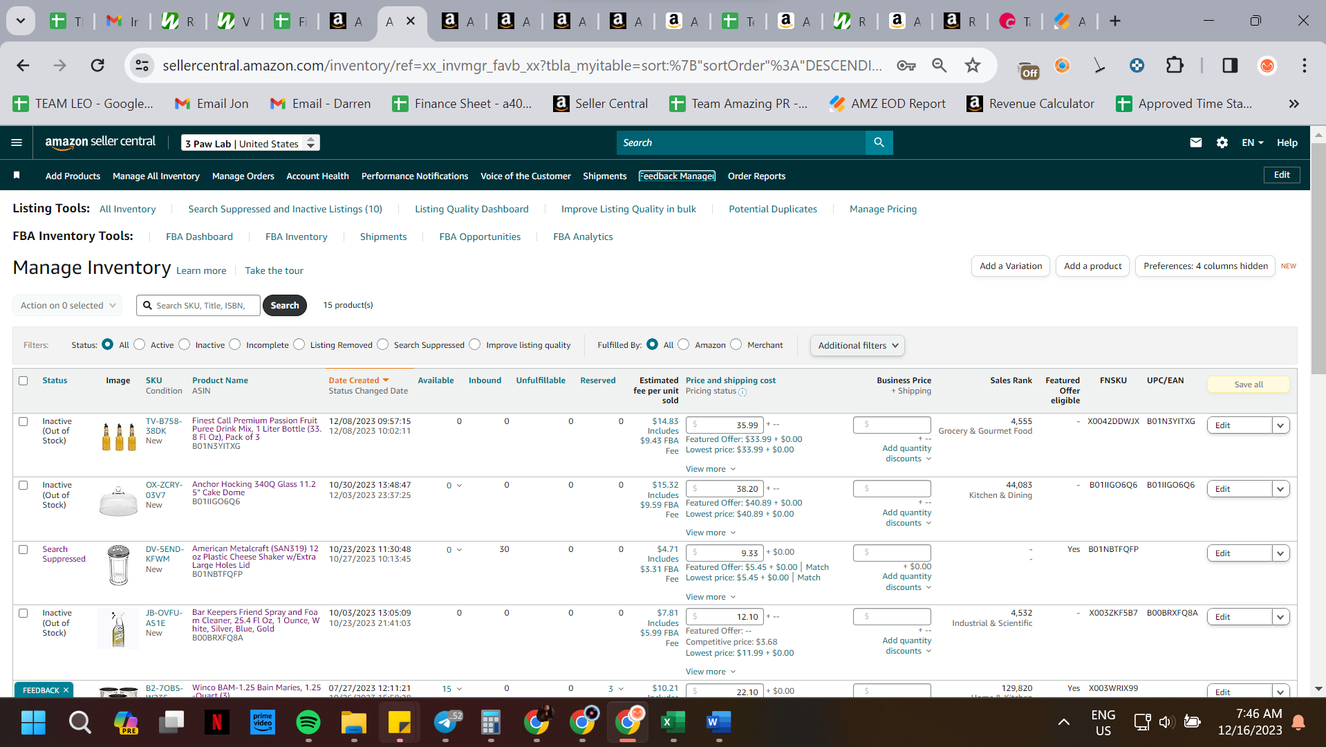
Task: Expand Add quantity discounts for Anchor Hocking row
Action: click(907, 517)
